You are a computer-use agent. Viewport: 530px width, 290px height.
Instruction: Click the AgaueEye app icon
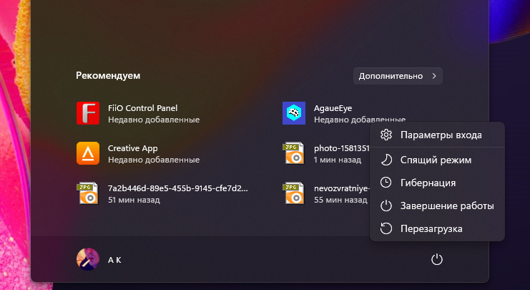point(293,113)
